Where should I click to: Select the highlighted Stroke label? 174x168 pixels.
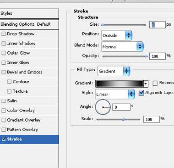15,139
